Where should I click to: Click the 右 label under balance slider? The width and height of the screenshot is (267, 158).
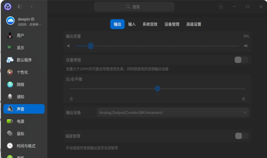click(244, 99)
